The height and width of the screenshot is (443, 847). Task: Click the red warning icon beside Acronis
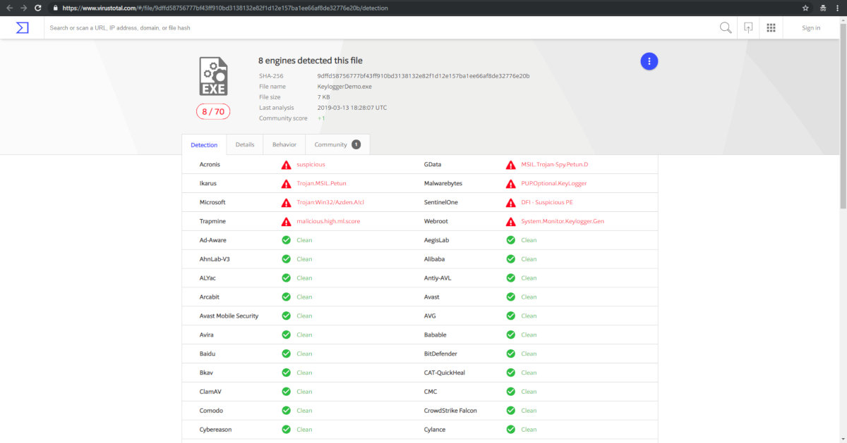(286, 165)
